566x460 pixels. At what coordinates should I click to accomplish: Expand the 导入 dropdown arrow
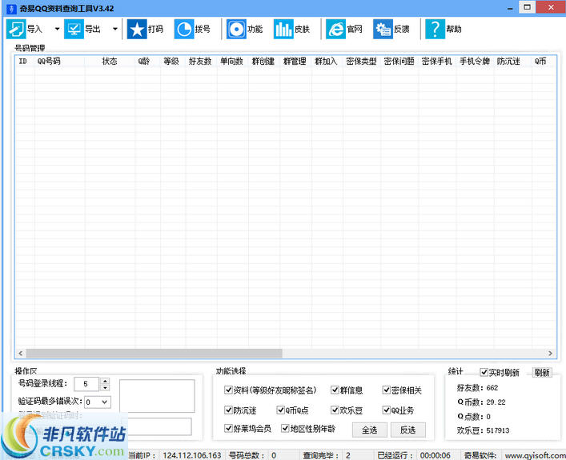(x=57, y=29)
